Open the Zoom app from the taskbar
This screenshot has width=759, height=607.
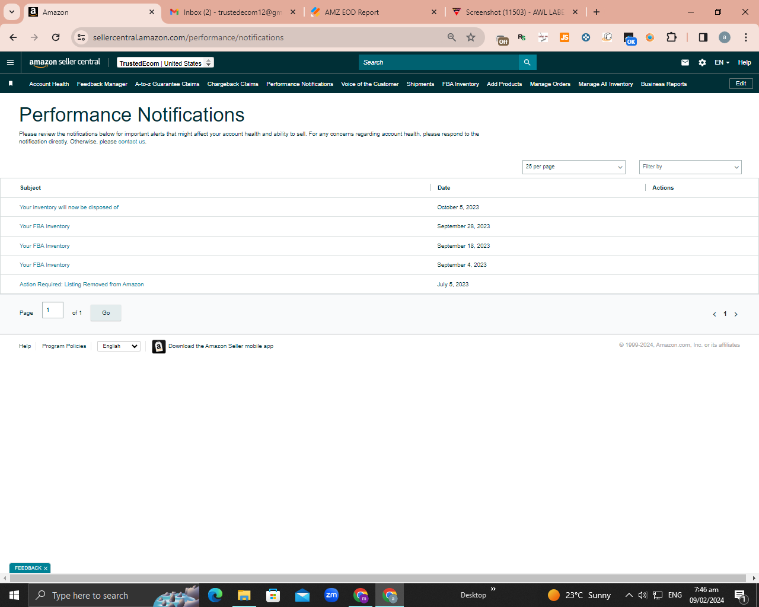pos(331,595)
